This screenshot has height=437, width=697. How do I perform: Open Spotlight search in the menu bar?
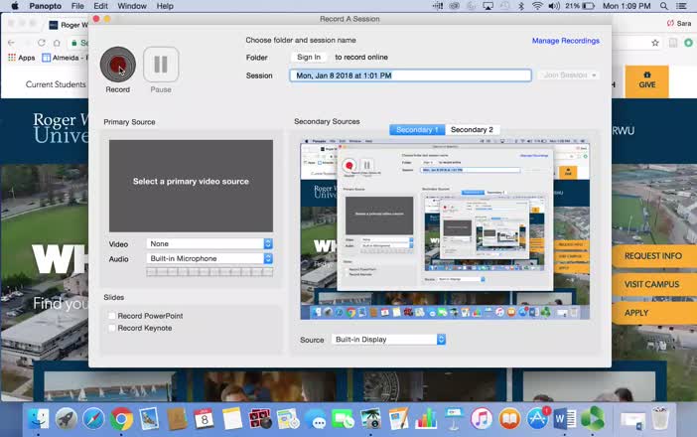pos(663,6)
